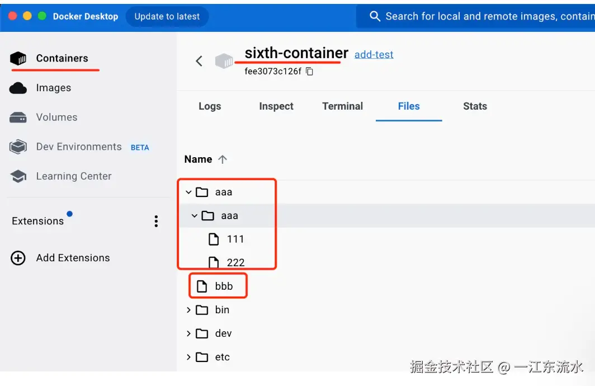Open Dev Environments cube icon
The image size is (595, 386).
(x=18, y=147)
